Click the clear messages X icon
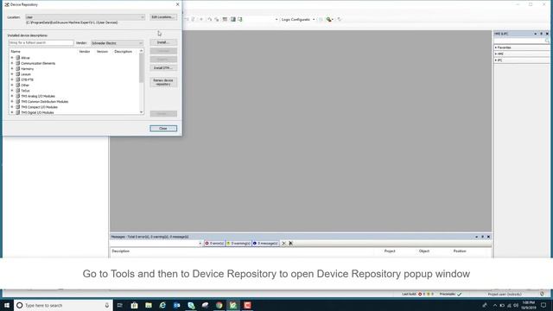 (283, 244)
